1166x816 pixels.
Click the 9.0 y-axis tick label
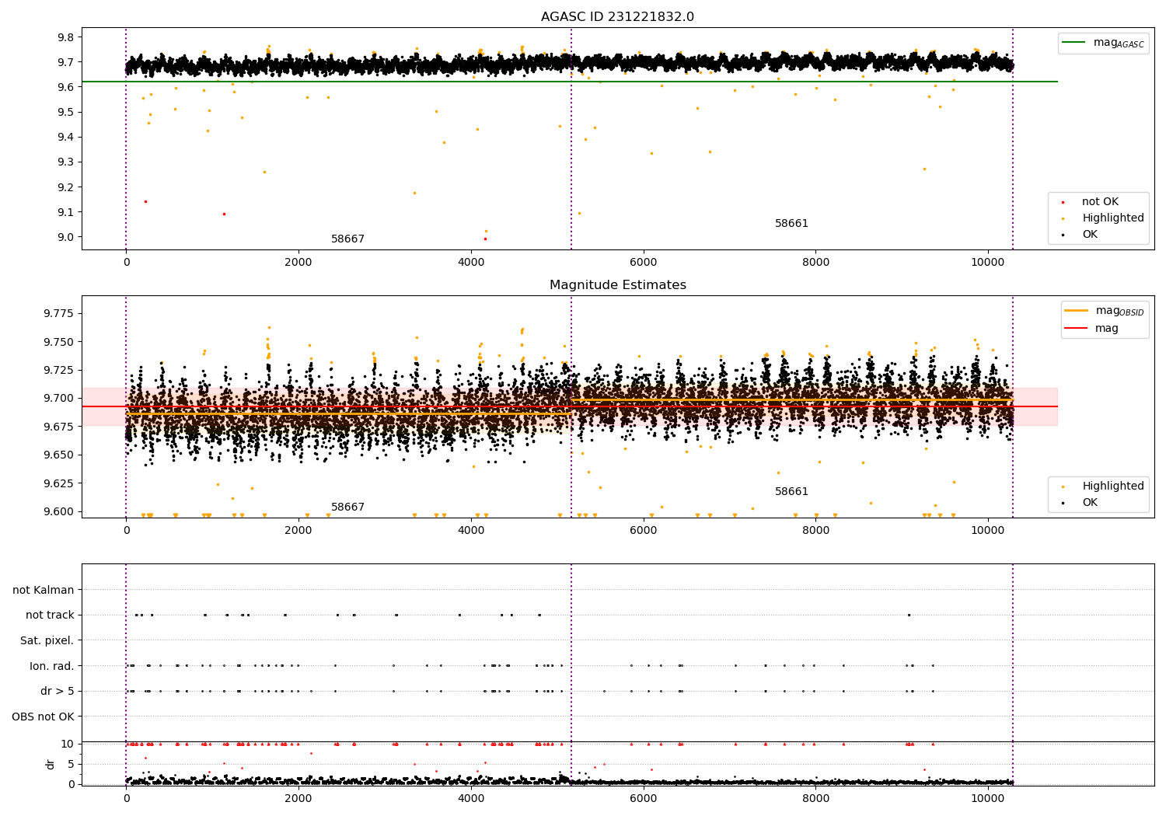66,237
